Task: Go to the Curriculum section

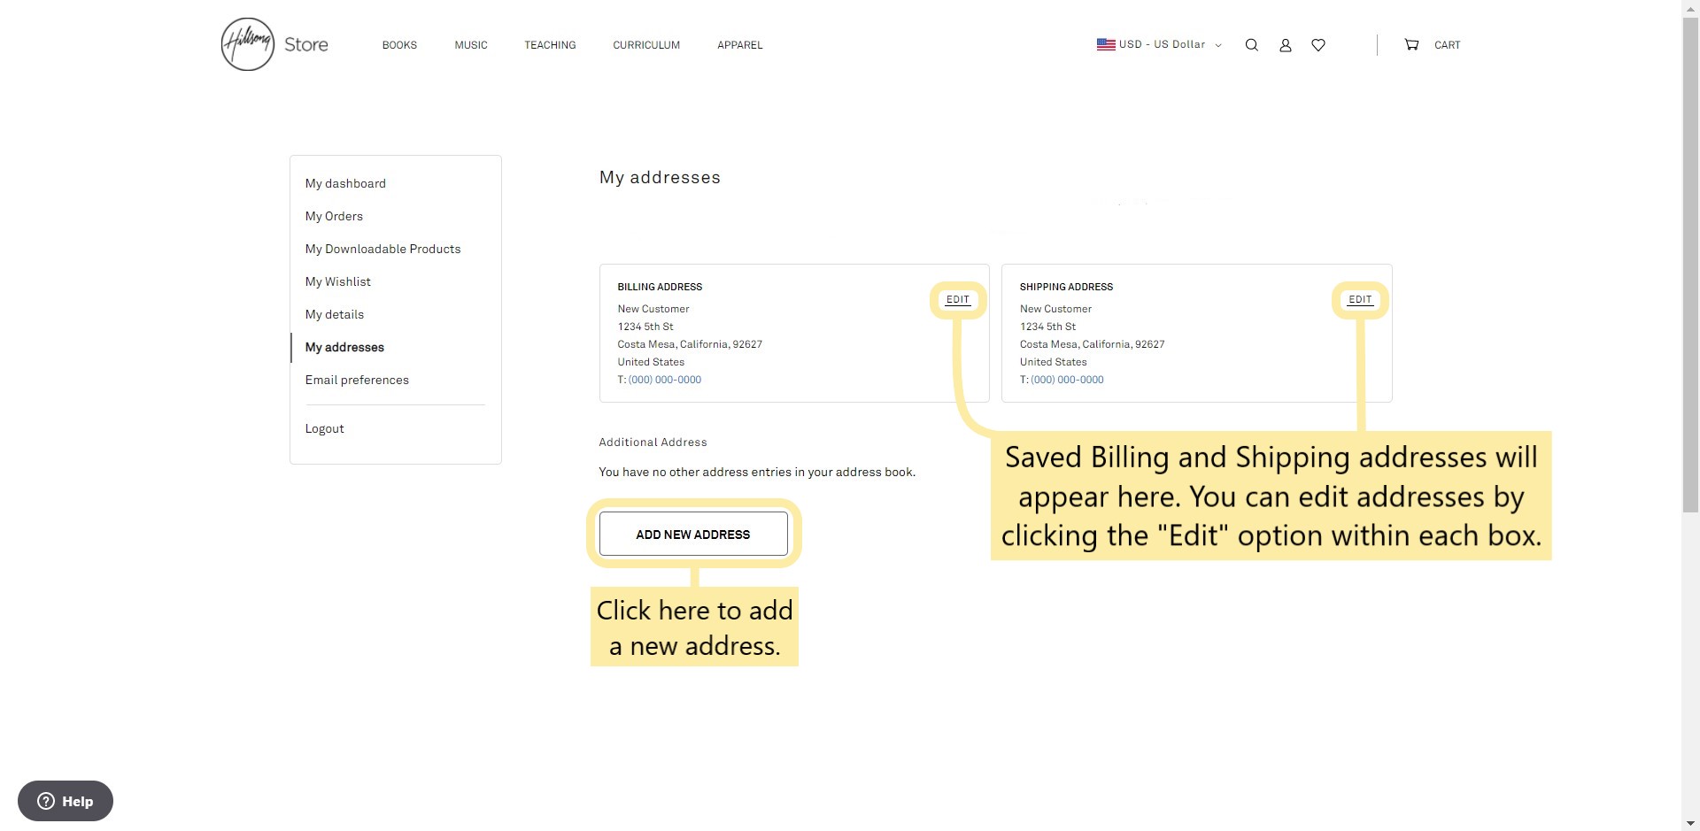Action: click(x=646, y=45)
